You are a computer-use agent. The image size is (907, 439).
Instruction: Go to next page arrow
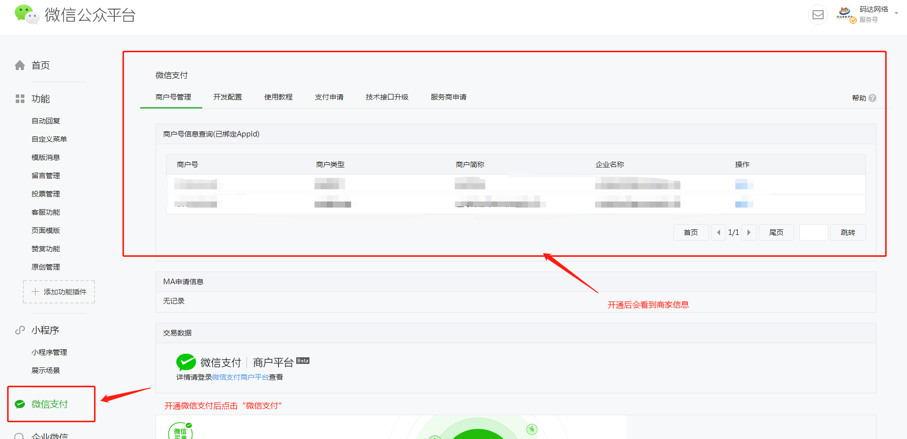(749, 232)
